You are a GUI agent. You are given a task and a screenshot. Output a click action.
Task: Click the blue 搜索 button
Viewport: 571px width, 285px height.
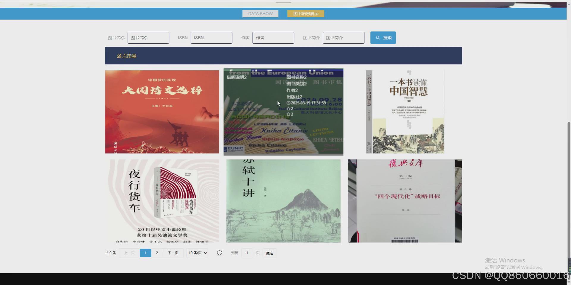click(x=383, y=38)
